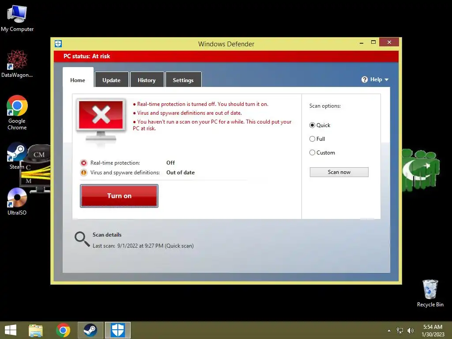The image size is (452, 339).
Task: Open the UltraISO desktop shortcut
Action: tap(17, 201)
